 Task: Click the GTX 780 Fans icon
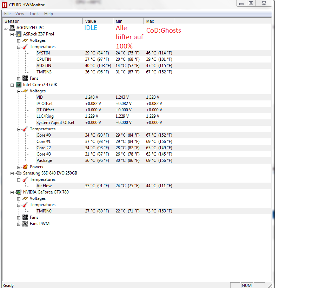pos(25,217)
